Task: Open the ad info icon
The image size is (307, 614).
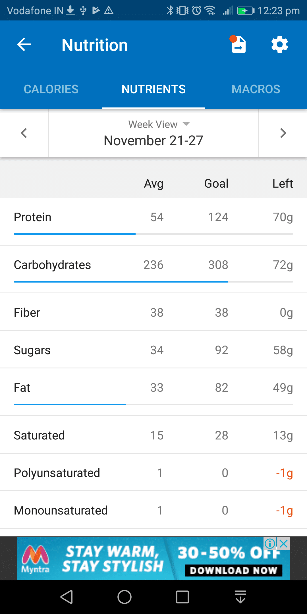Action: pyautogui.click(x=270, y=544)
